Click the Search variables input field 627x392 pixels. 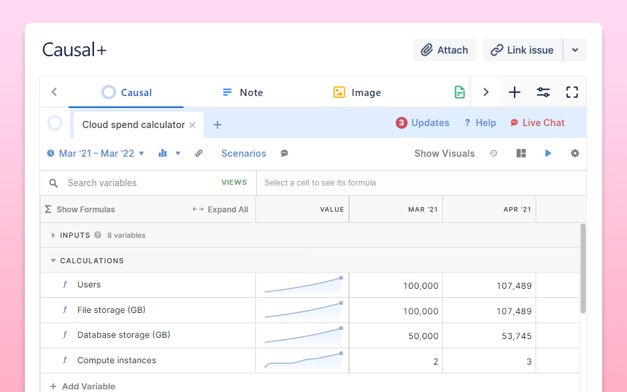pyautogui.click(x=140, y=183)
